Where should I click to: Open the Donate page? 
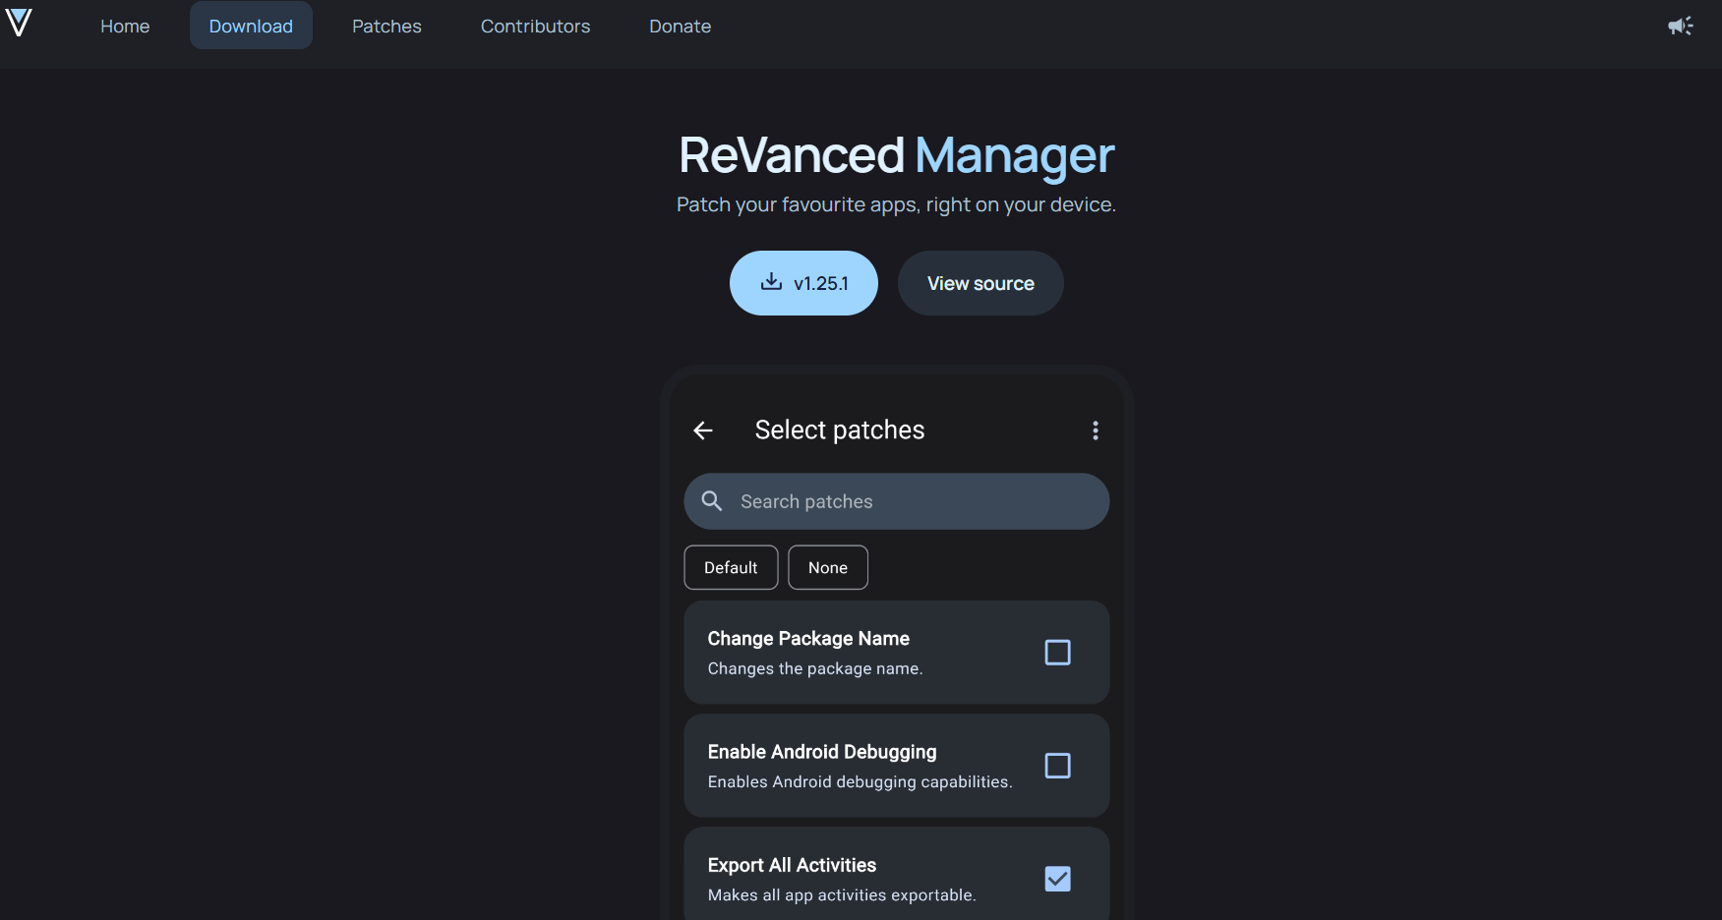pos(680,27)
